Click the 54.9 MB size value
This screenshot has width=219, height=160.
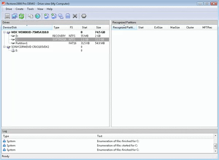(100, 43)
